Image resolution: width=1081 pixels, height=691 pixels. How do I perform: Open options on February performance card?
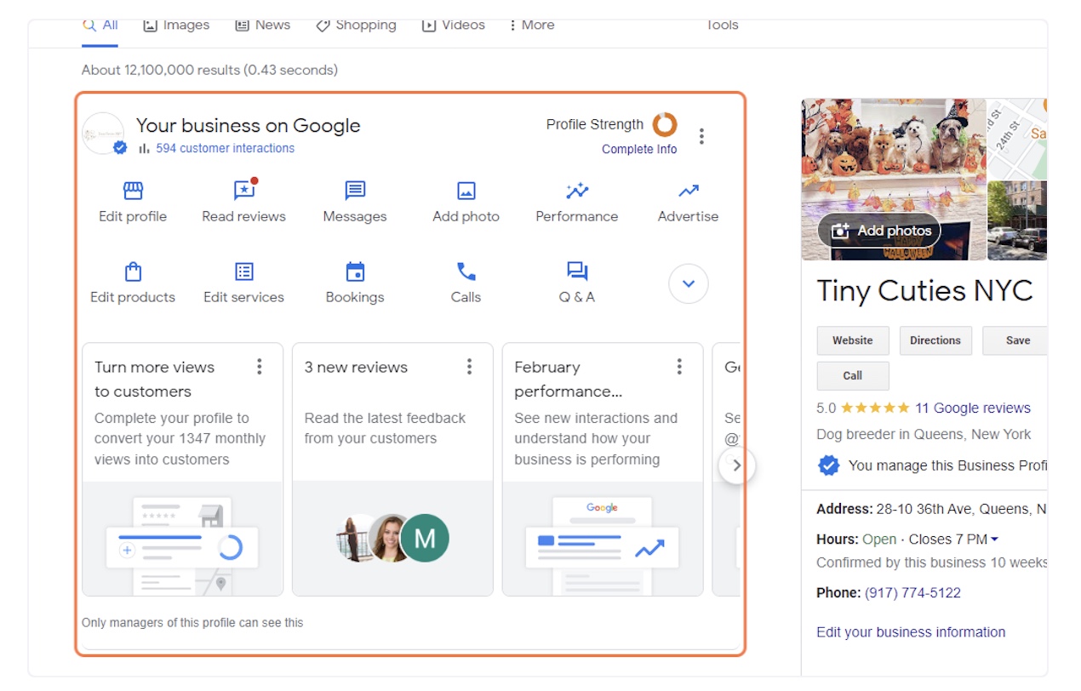pyautogui.click(x=679, y=367)
